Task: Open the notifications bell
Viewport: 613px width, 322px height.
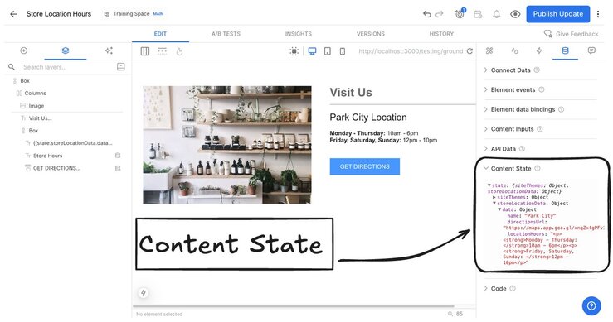Action: (x=497, y=14)
